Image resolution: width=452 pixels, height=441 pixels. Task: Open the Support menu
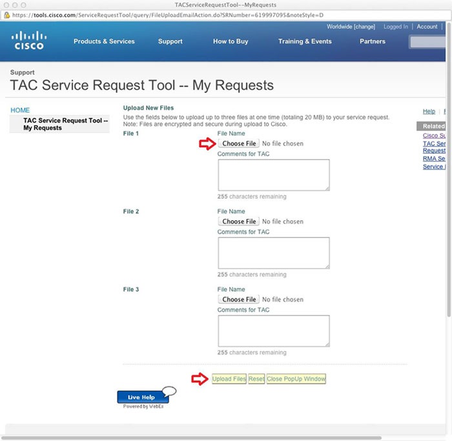pyautogui.click(x=170, y=41)
